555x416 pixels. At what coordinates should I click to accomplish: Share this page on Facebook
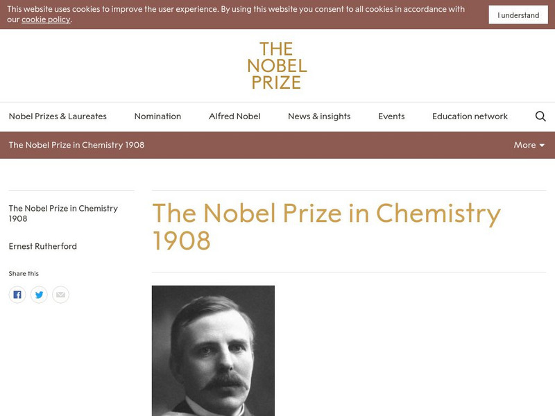17,295
